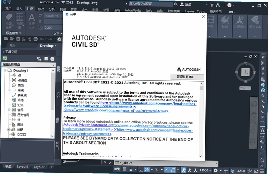Click the 注记缩放 annotation scale tool
Screen dimensions: 268x174
coord(240,22)
